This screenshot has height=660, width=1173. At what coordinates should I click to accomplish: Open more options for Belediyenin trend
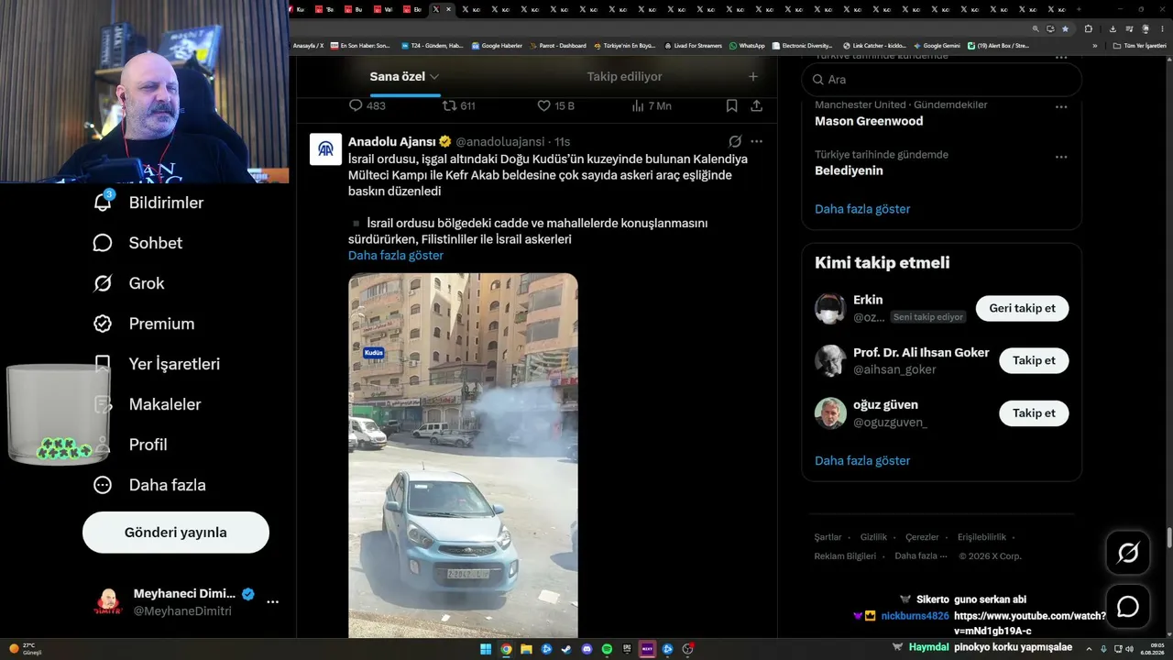click(x=1061, y=157)
